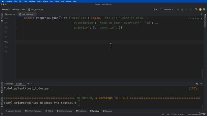Viewport: 207px width, 116px height.
Task: Hide the terminal tool window
Action: 201,84
